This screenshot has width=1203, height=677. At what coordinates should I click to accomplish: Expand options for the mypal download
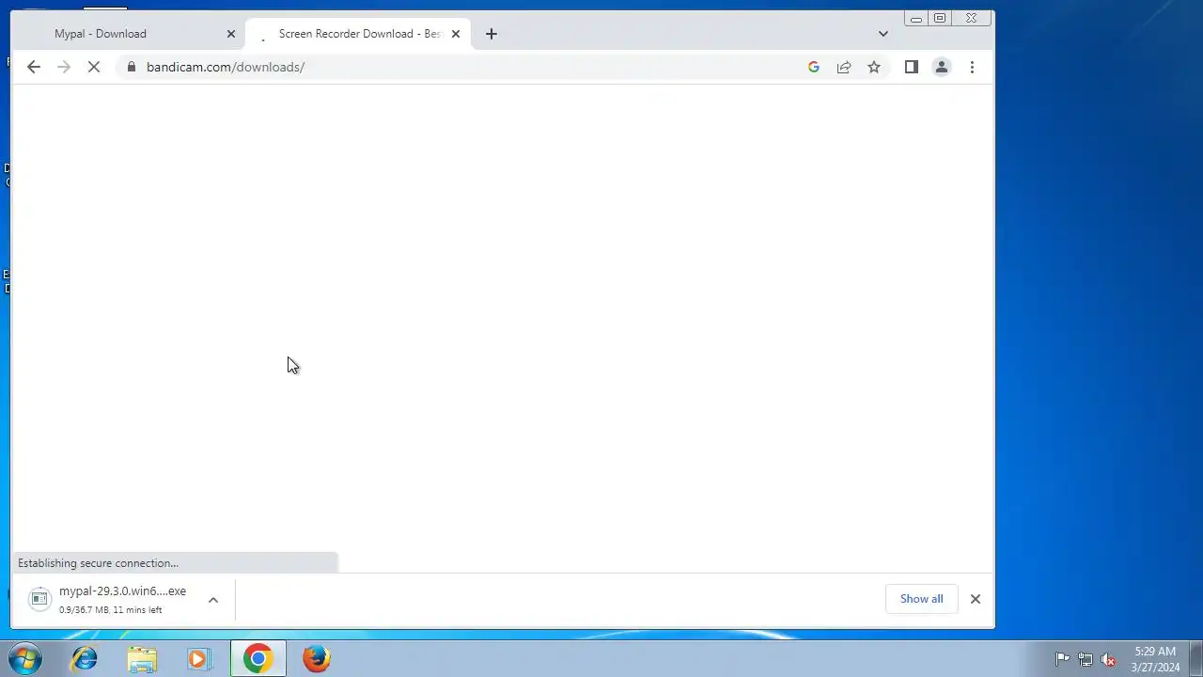click(213, 600)
